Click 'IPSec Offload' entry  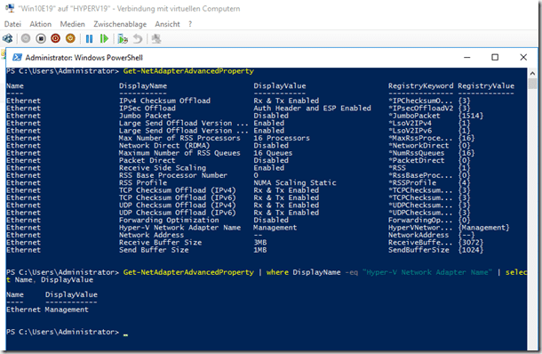pos(147,108)
